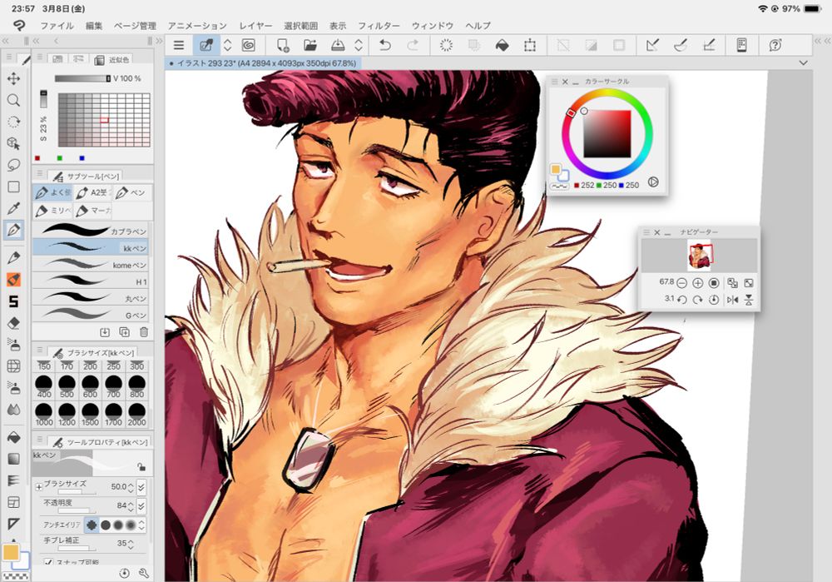832x582 pixels.
Task: Select the Move layer tool
Action: [x=13, y=78]
